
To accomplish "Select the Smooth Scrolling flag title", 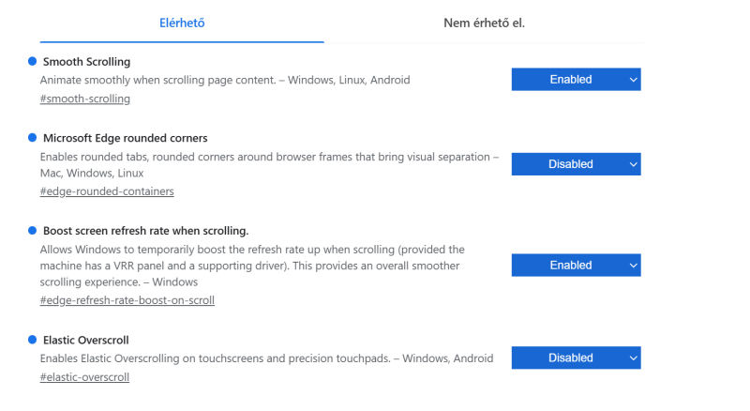I will point(86,62).
